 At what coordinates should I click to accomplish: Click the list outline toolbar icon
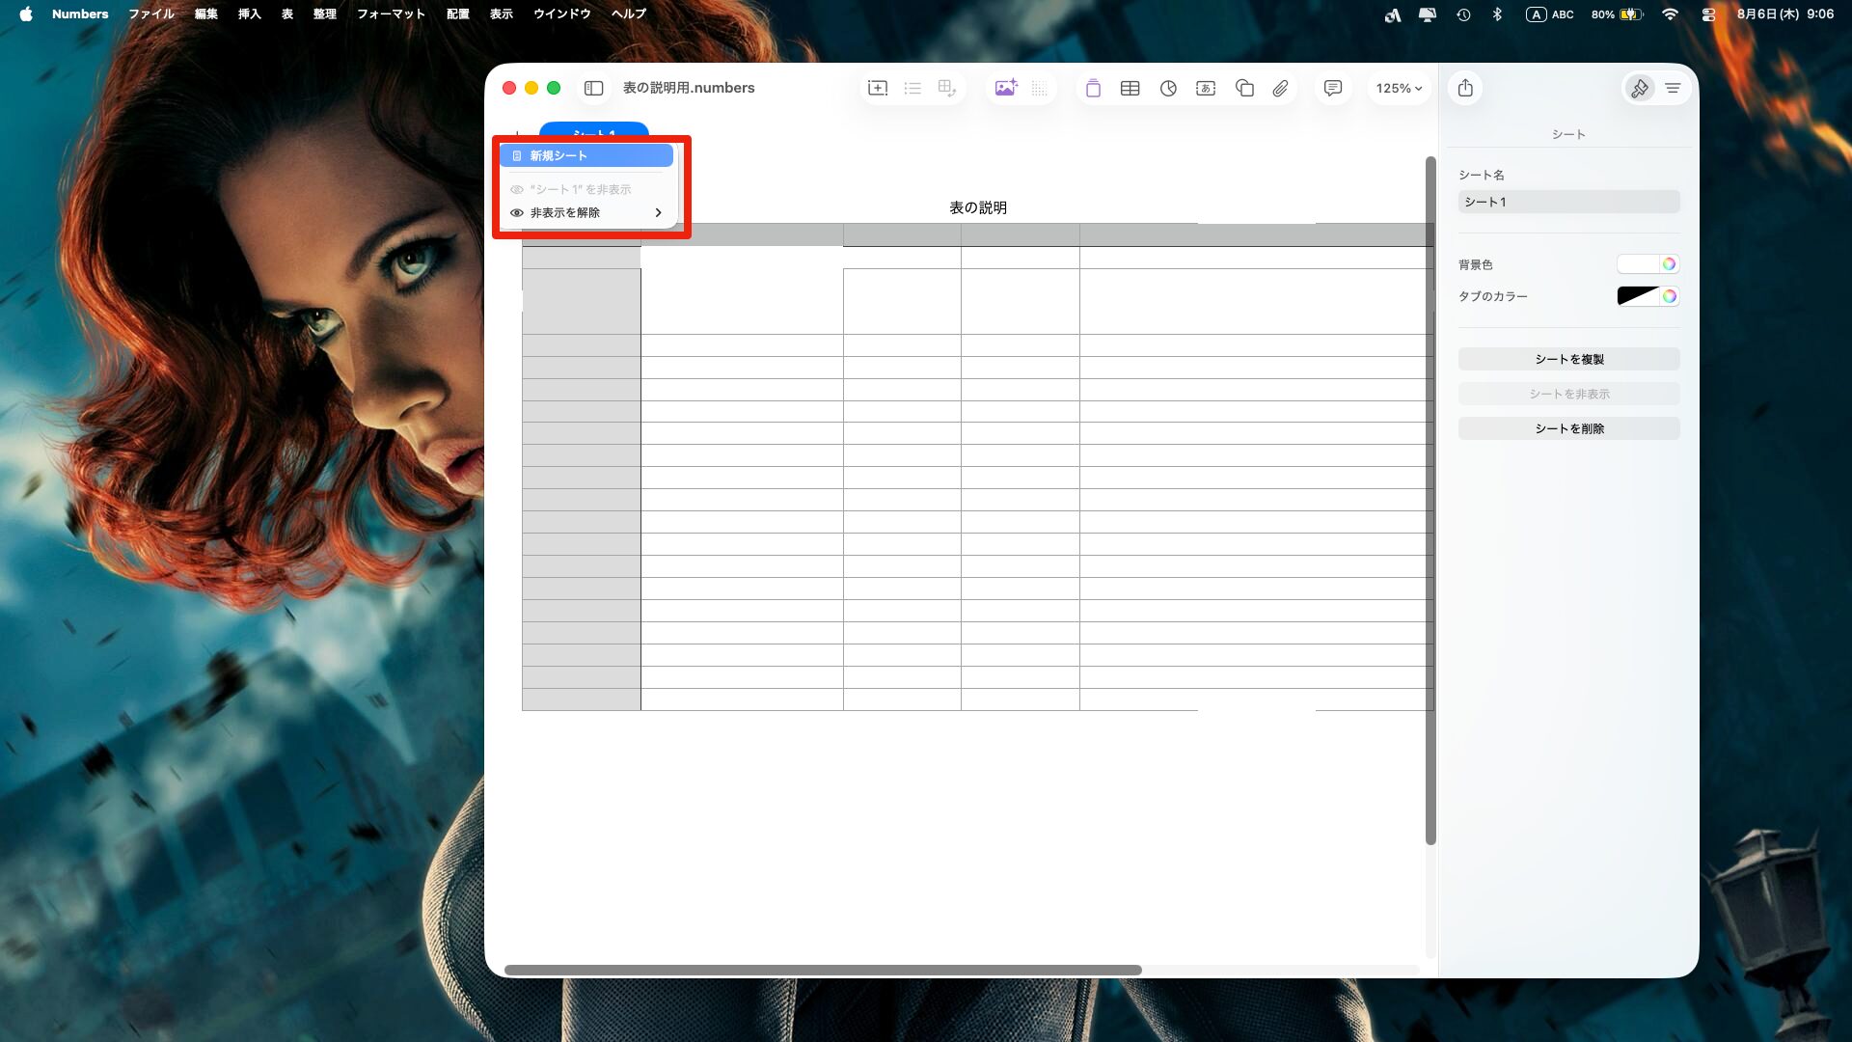[912, 88]
